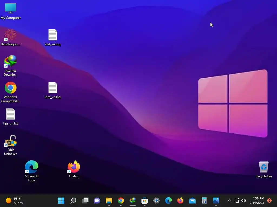277x207 pixels.
Task: Open the Mail app on the taskbar
Action: (x=192, y=201)
